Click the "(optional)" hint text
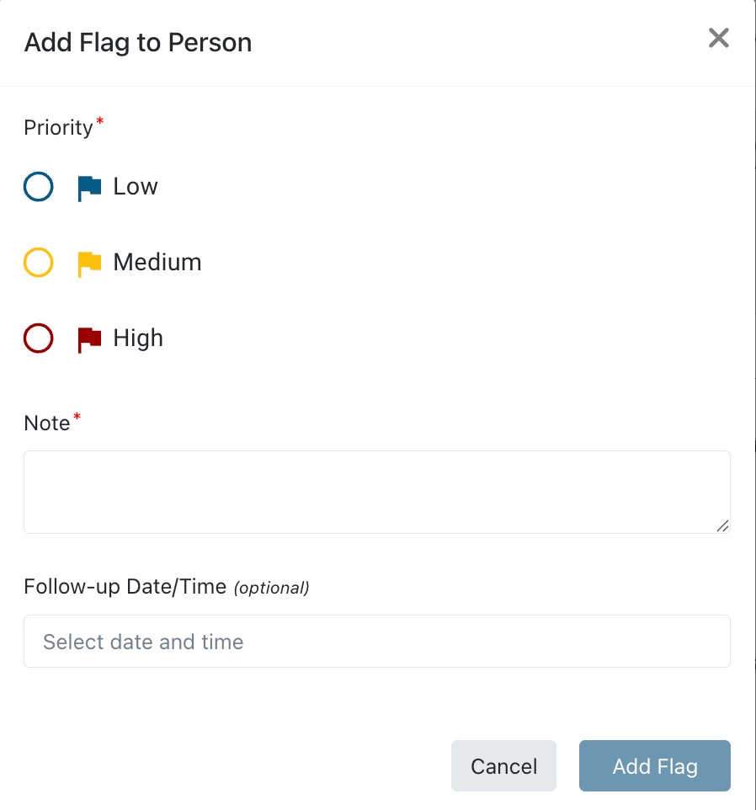This screenshot has height=810, width=756. pyautogui.click(x=271, y=588)
